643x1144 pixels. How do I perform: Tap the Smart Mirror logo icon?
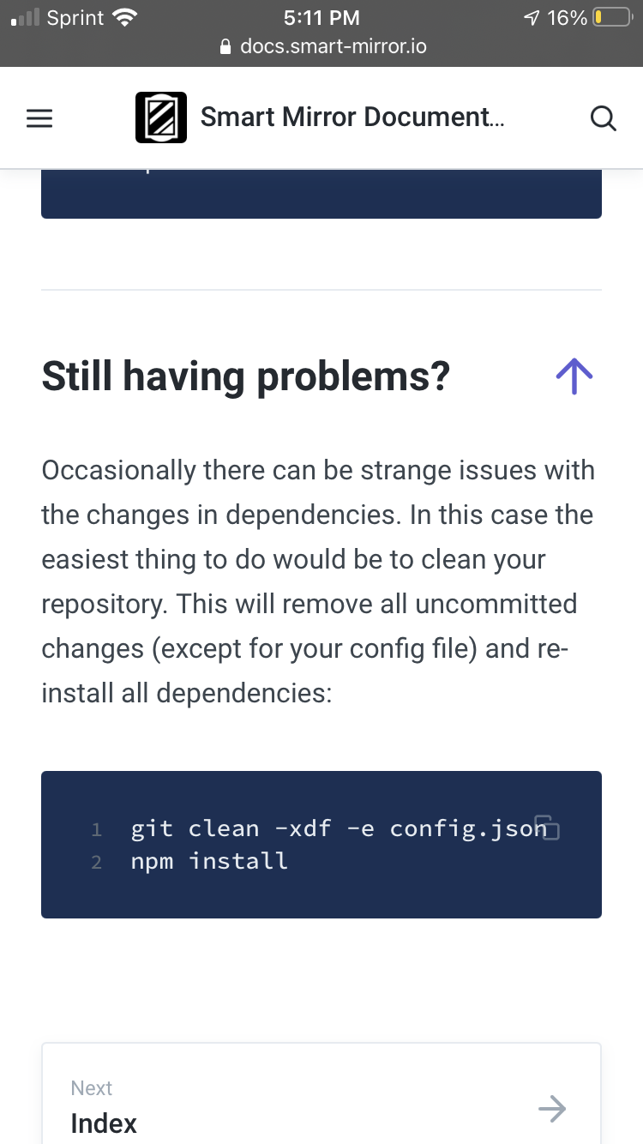coord(160,117)
